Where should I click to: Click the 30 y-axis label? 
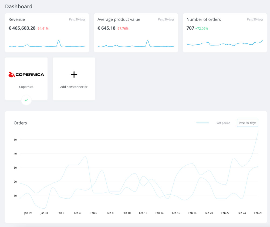(x=15, y=168)
